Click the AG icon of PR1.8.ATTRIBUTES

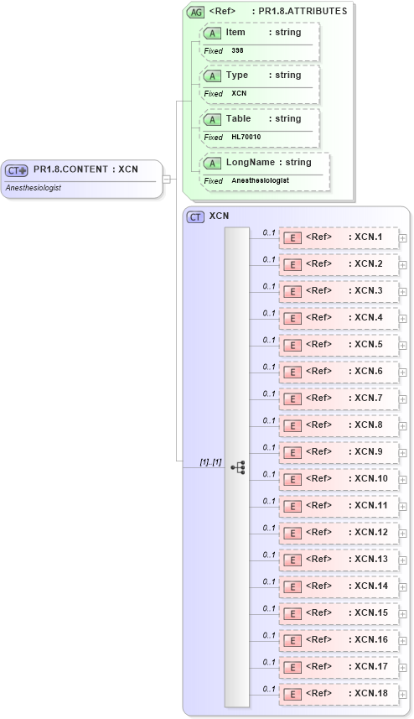[195, 13]
